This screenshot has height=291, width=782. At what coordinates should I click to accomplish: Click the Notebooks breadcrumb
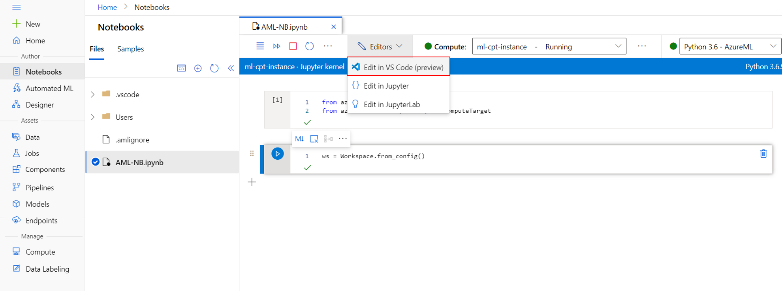pyautogui.click(x=152, y=7)
